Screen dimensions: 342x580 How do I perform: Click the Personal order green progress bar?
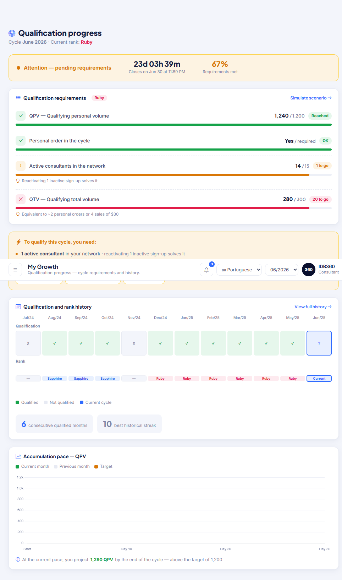coord(173,150)
